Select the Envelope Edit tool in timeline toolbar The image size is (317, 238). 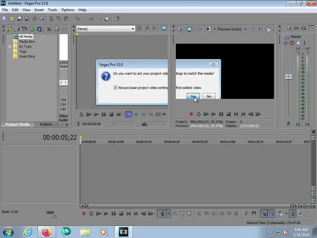[x=175, y=214]
